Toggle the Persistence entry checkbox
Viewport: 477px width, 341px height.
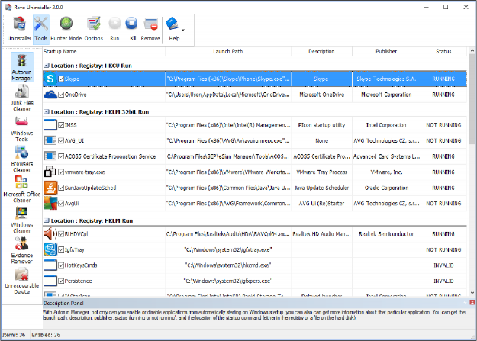(x=61, y=281)
